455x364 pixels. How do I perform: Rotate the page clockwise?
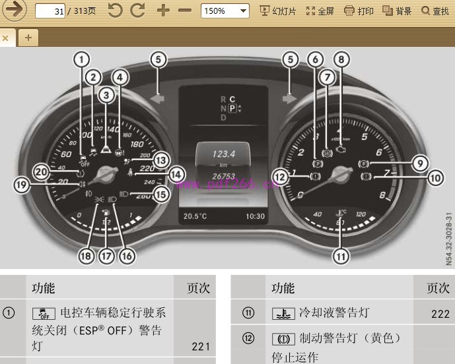tap(137, 11)
